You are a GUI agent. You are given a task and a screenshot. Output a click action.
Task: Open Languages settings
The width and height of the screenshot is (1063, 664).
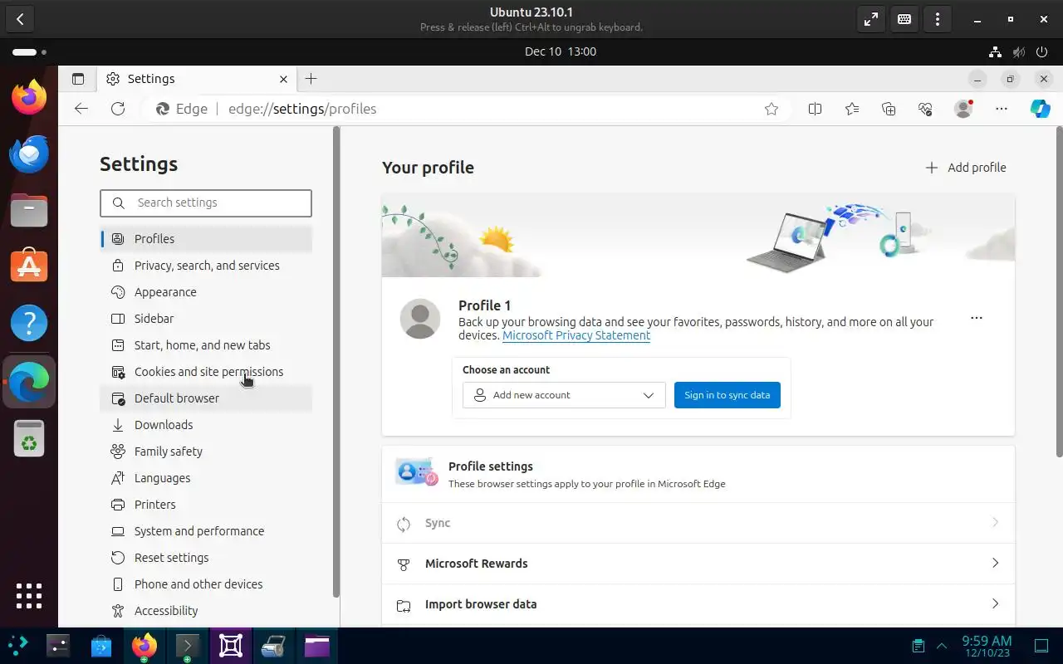click(x=206, y=478)
